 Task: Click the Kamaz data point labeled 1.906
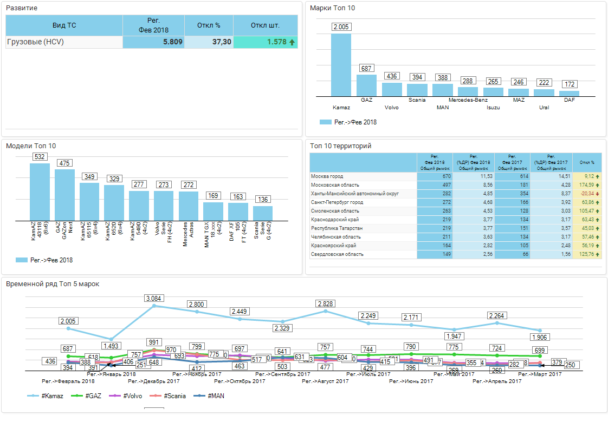tap(540, 331)
